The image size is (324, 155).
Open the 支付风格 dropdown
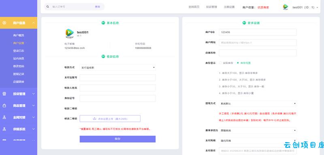pos(258,141)
